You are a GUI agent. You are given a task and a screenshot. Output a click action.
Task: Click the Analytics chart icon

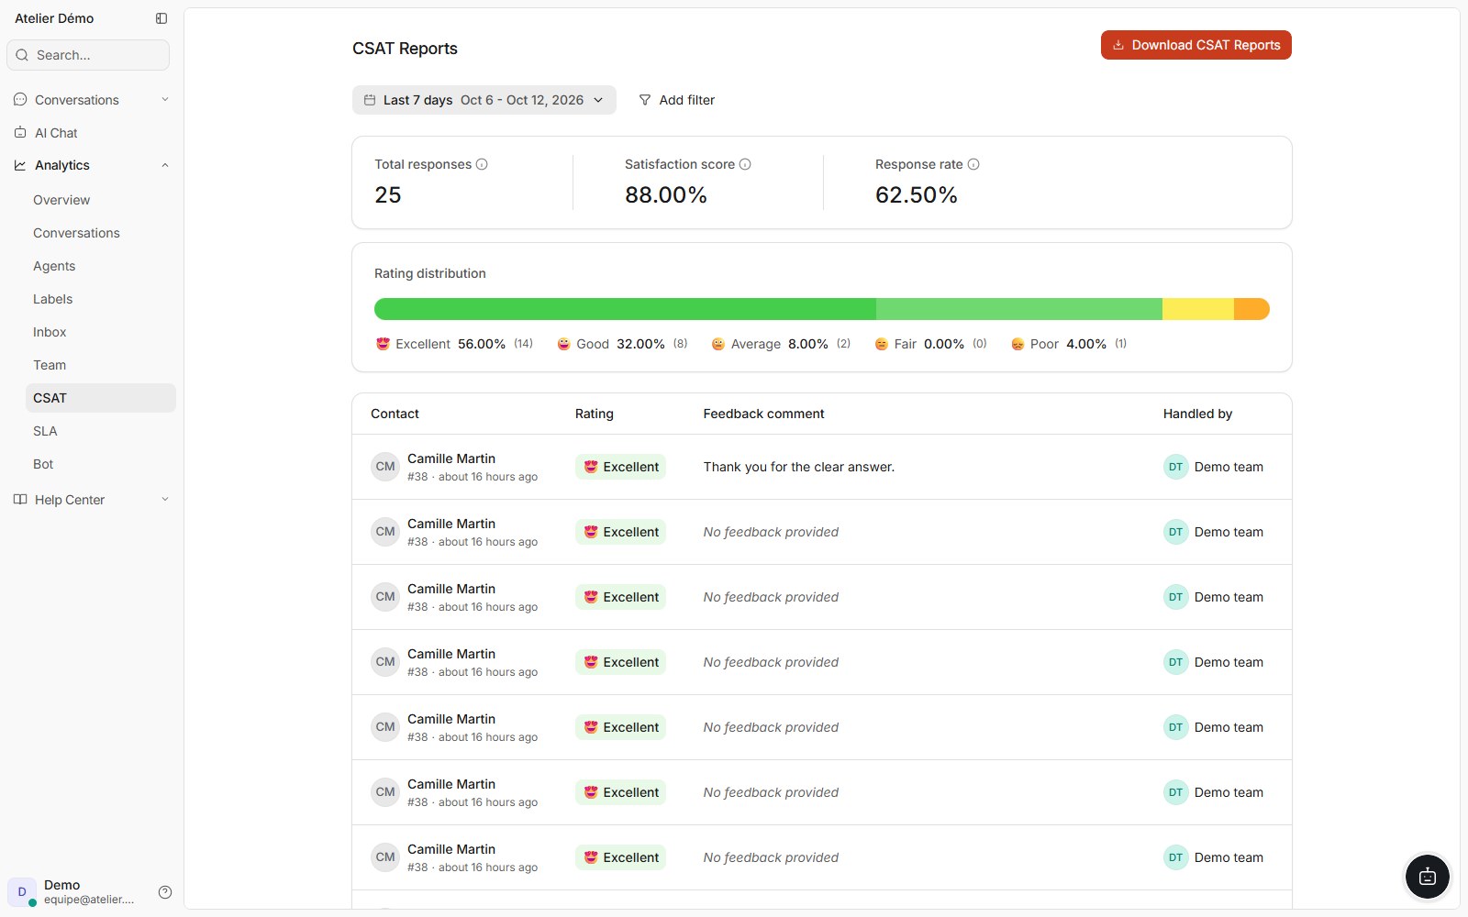[20, 165]
